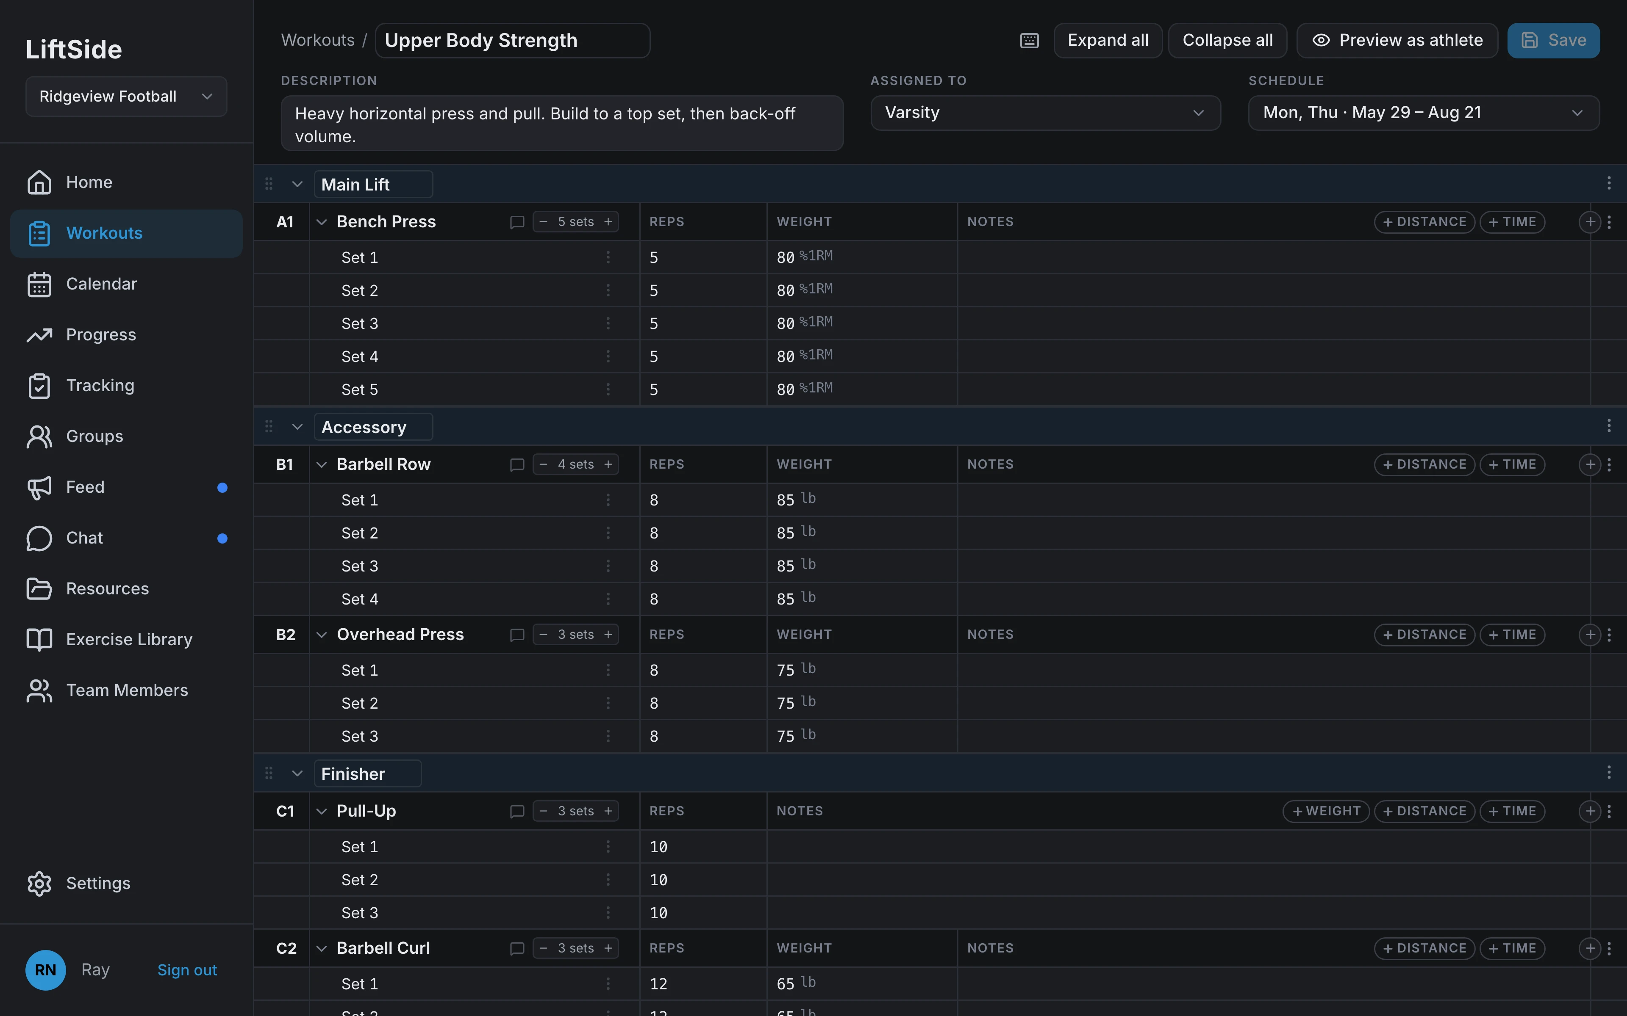Add a set to Barbell Row
1627x1016 pixels.
608,464
